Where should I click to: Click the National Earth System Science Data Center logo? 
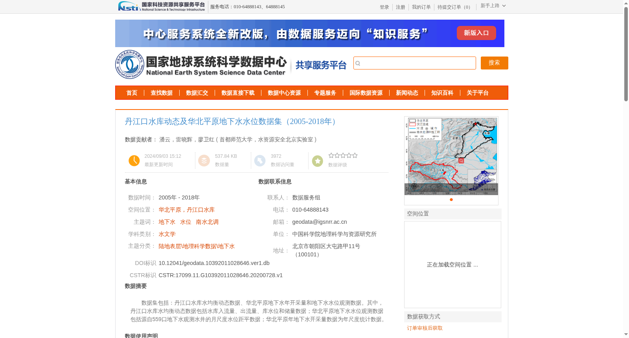[x=201, y=64]
